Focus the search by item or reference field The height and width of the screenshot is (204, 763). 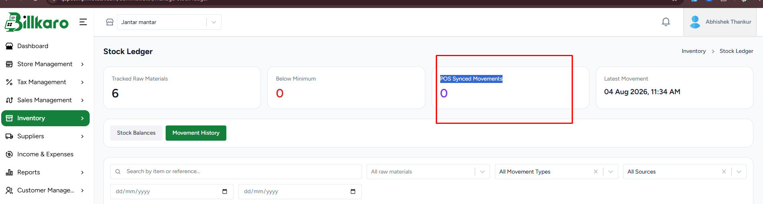[236, 172]
